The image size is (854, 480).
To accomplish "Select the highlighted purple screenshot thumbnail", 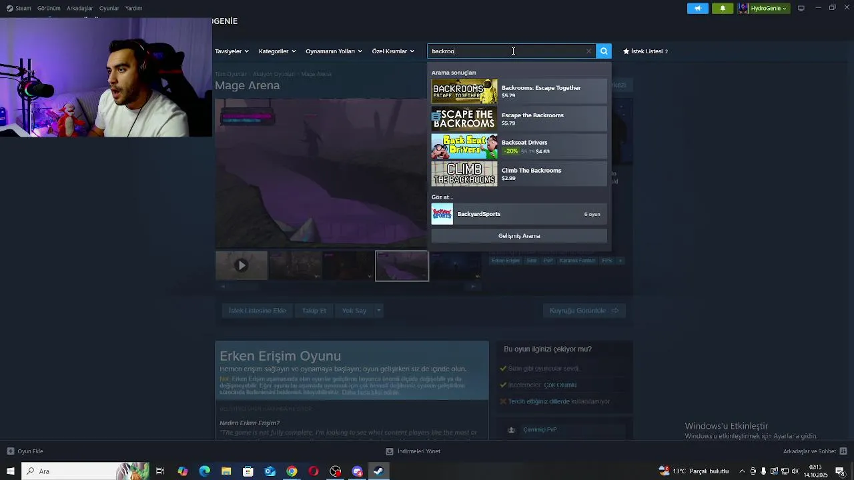I will (x=402, y=265).
